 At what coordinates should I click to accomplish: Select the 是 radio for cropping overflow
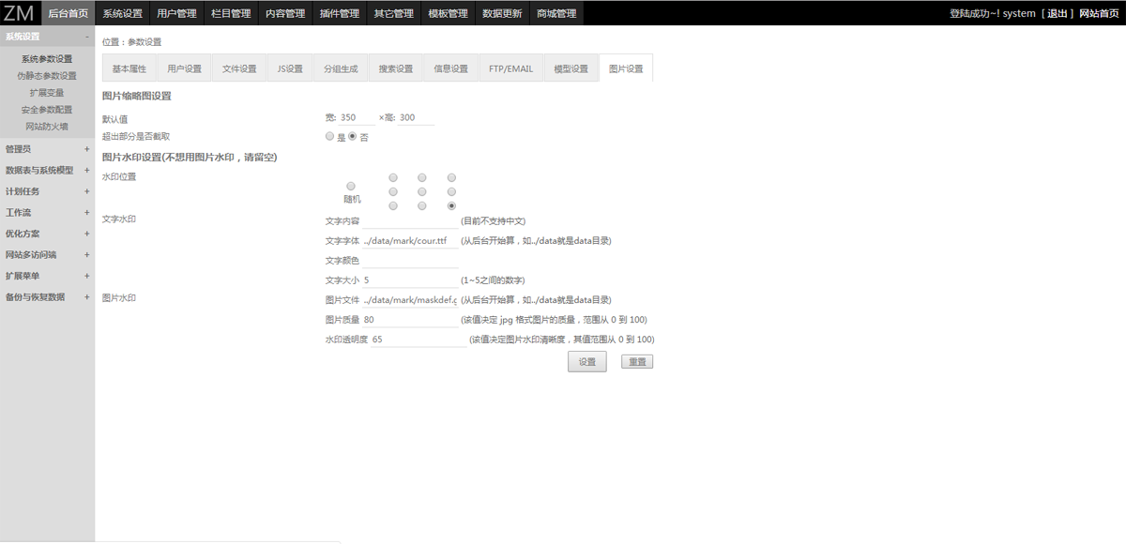pyautogui.click(x=329, y=136)
